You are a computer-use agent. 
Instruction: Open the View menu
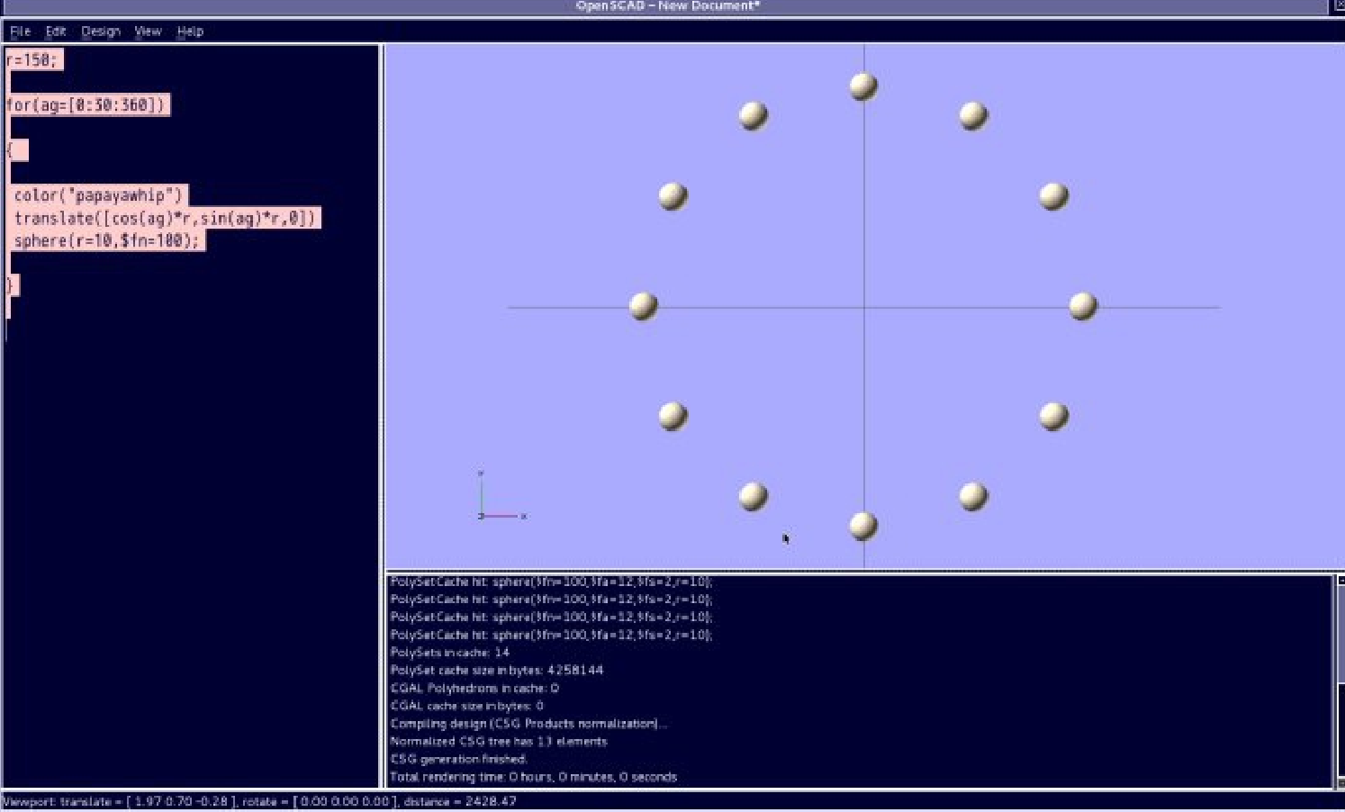[148, 31]
